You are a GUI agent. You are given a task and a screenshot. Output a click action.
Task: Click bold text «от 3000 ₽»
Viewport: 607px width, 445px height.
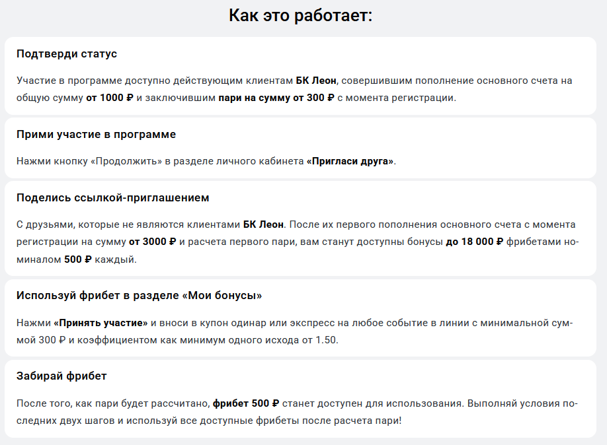(x=153, y=242)
